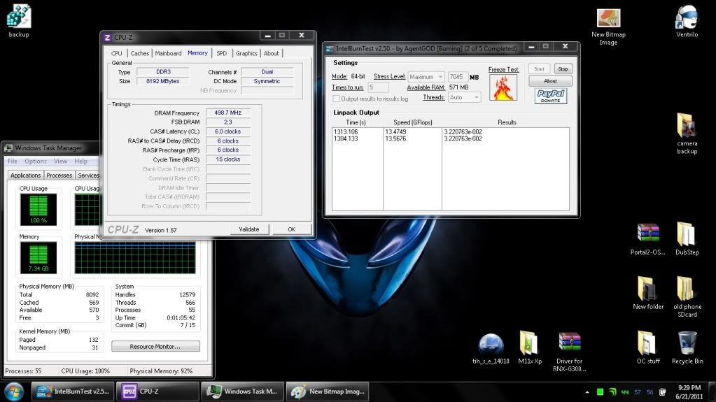Open Resource Monitor from Task Manager

(x=155, y=346)
